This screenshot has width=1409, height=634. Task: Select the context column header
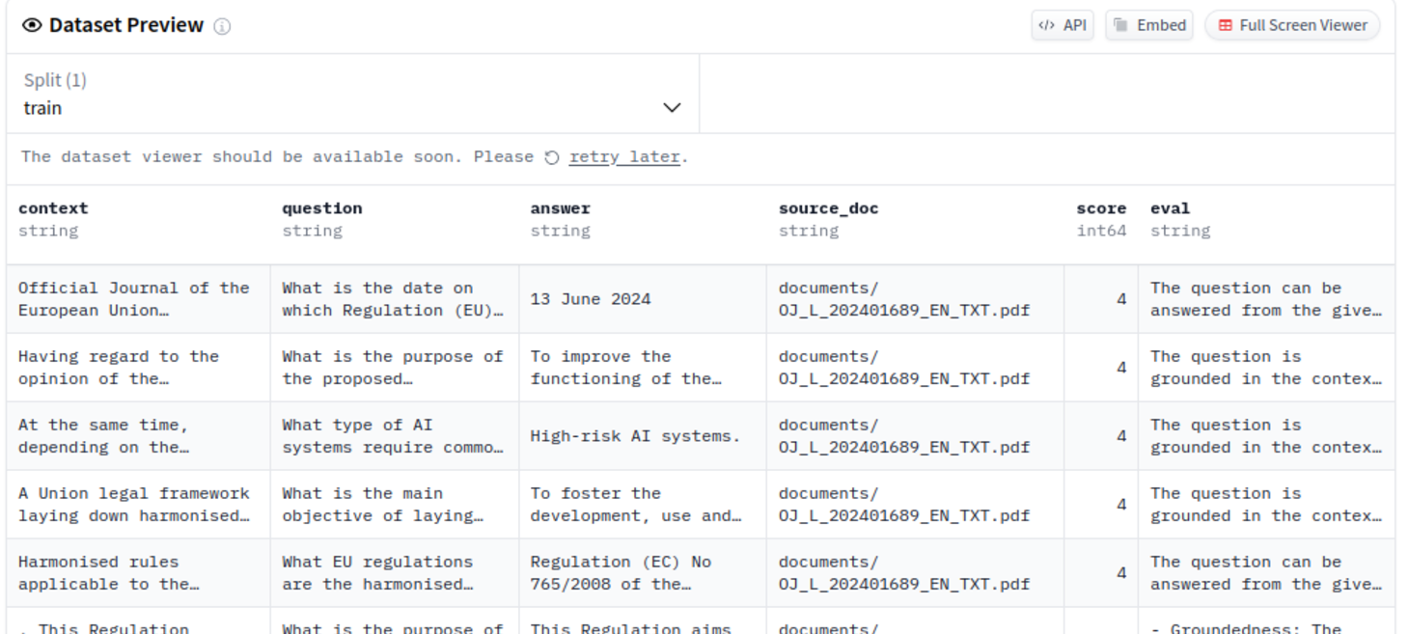tap(53, 207)
